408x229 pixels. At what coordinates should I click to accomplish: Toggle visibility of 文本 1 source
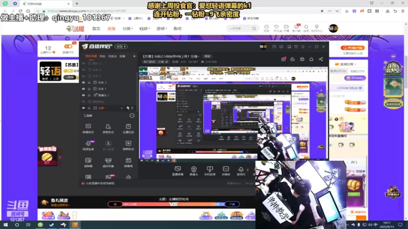click(x=84, y=89)
